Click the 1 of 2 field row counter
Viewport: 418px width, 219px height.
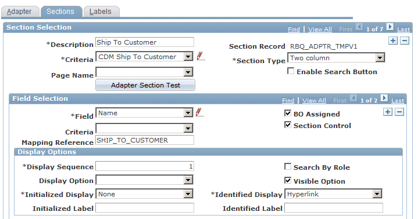click(x=369, y=100)
